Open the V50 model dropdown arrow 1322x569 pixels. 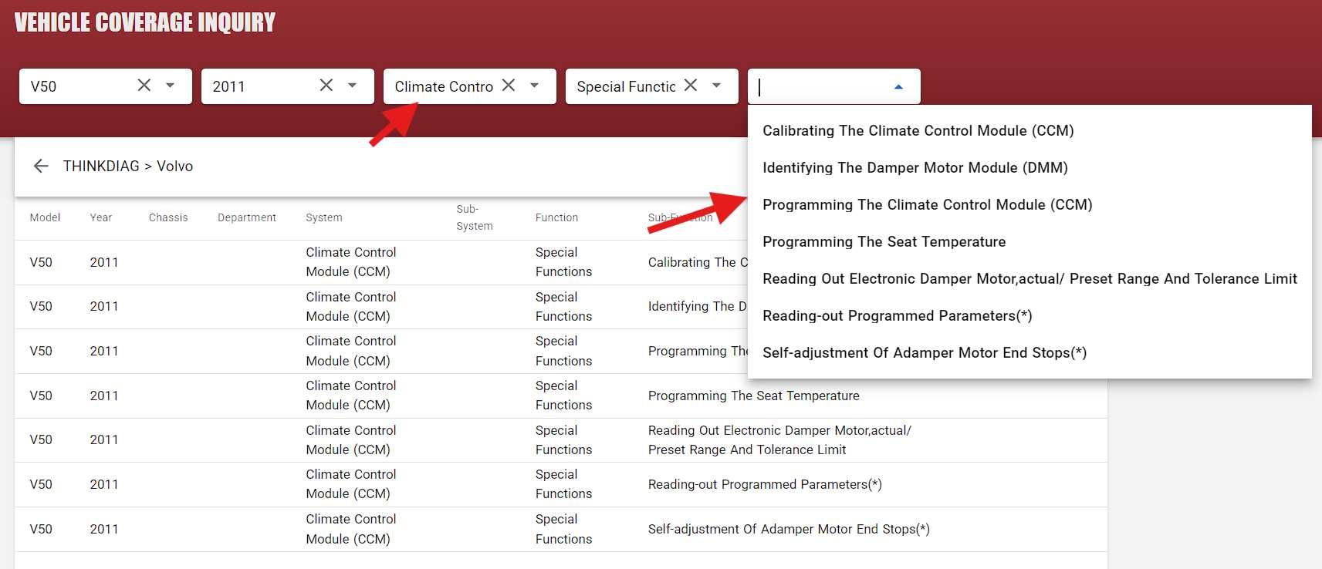170,86
